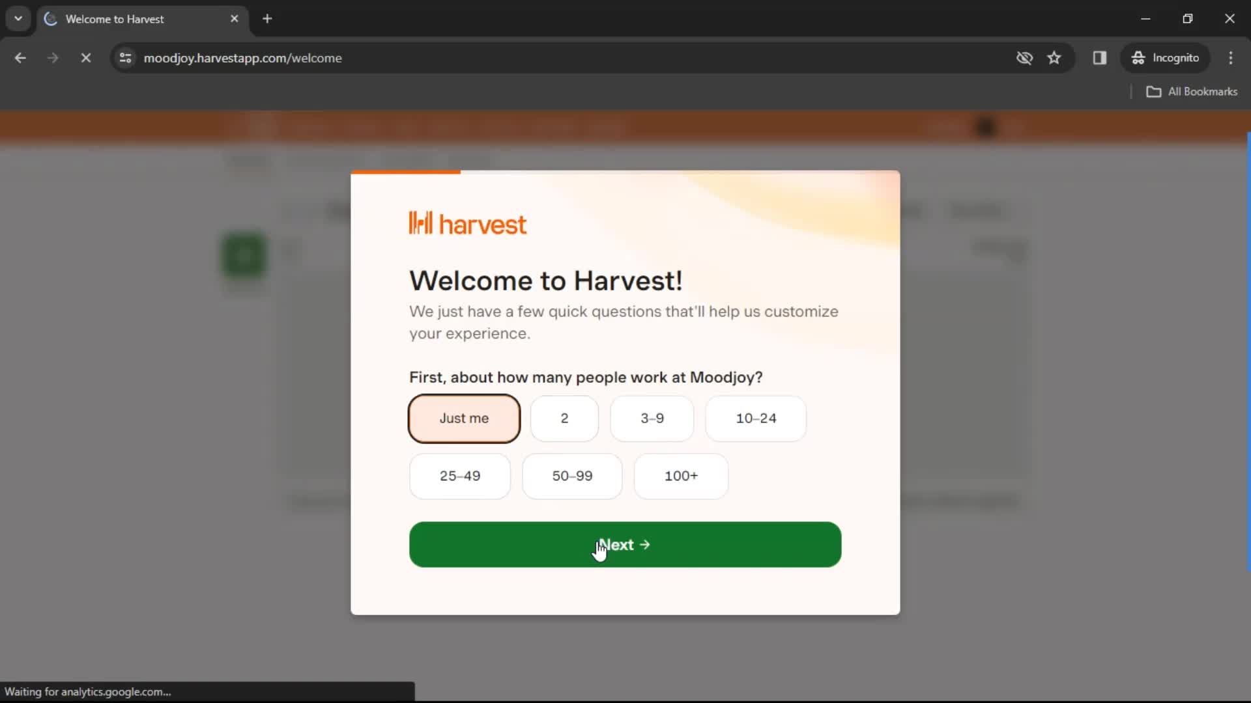Click Next to proceed to next step

[x=625, y=544]
